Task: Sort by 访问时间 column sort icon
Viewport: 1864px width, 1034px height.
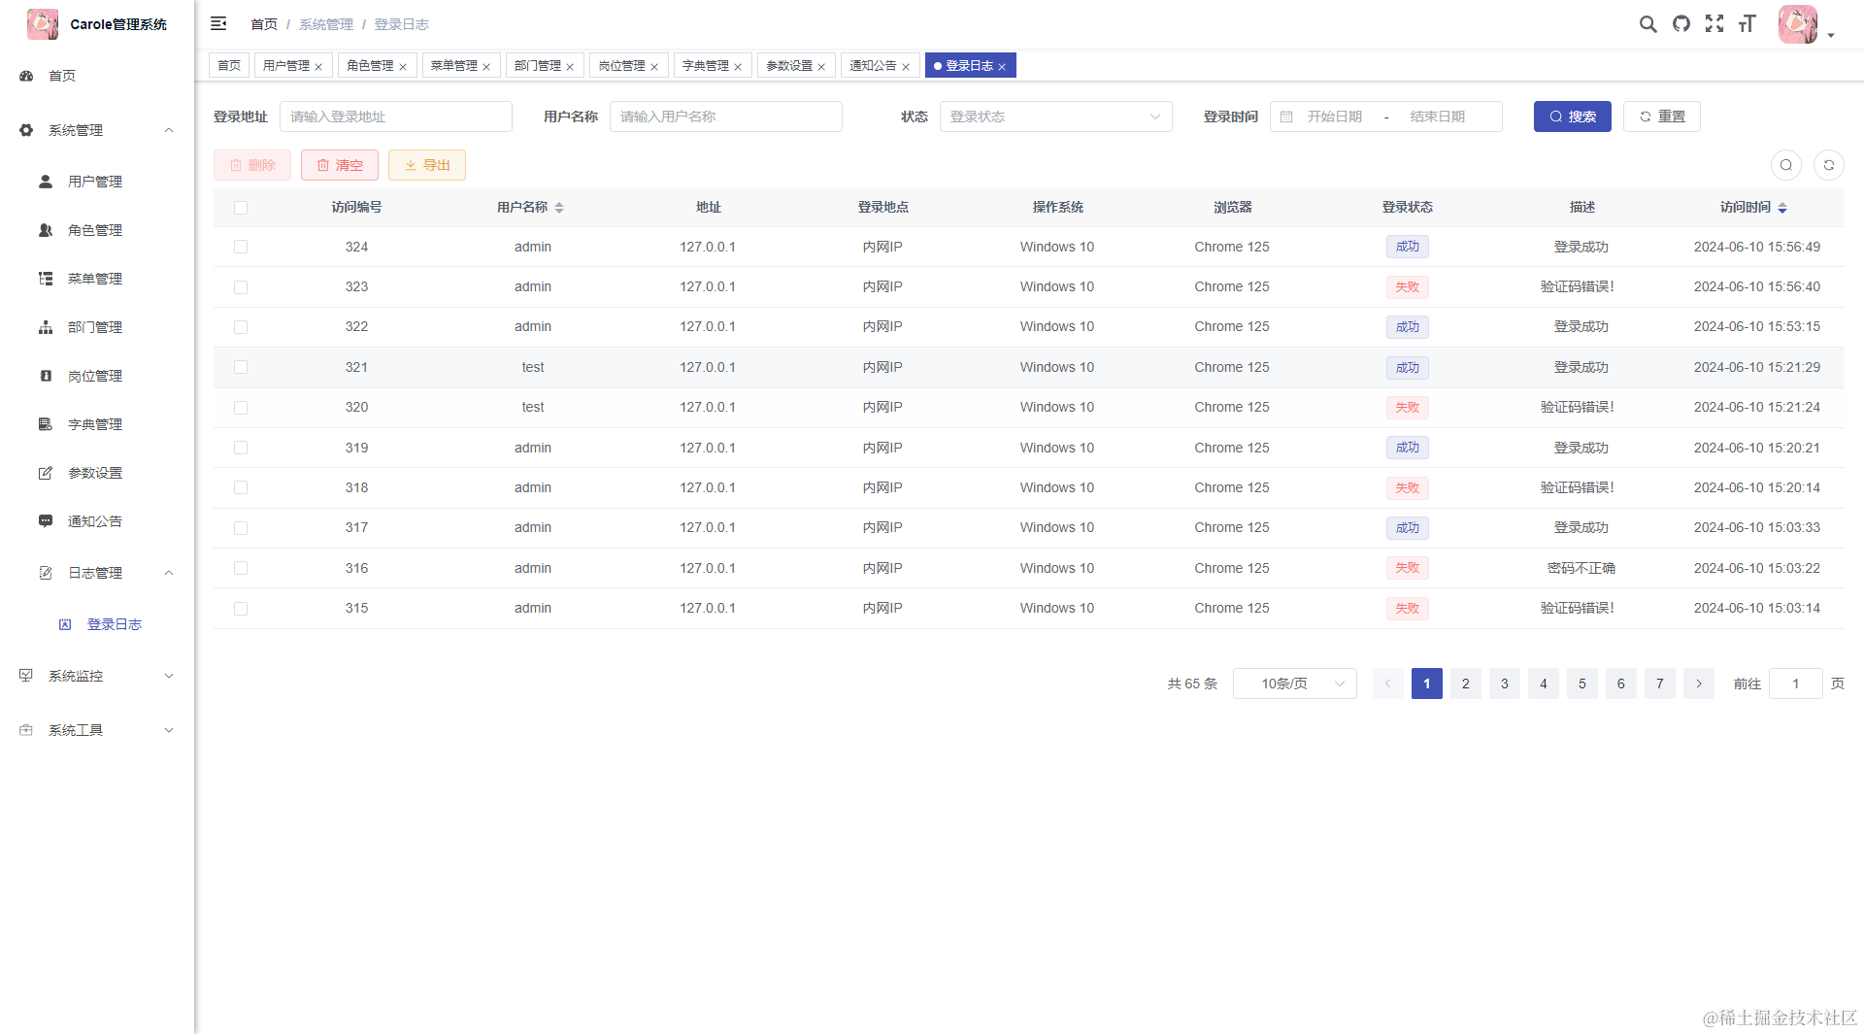Action: [x=1782, y=208]
